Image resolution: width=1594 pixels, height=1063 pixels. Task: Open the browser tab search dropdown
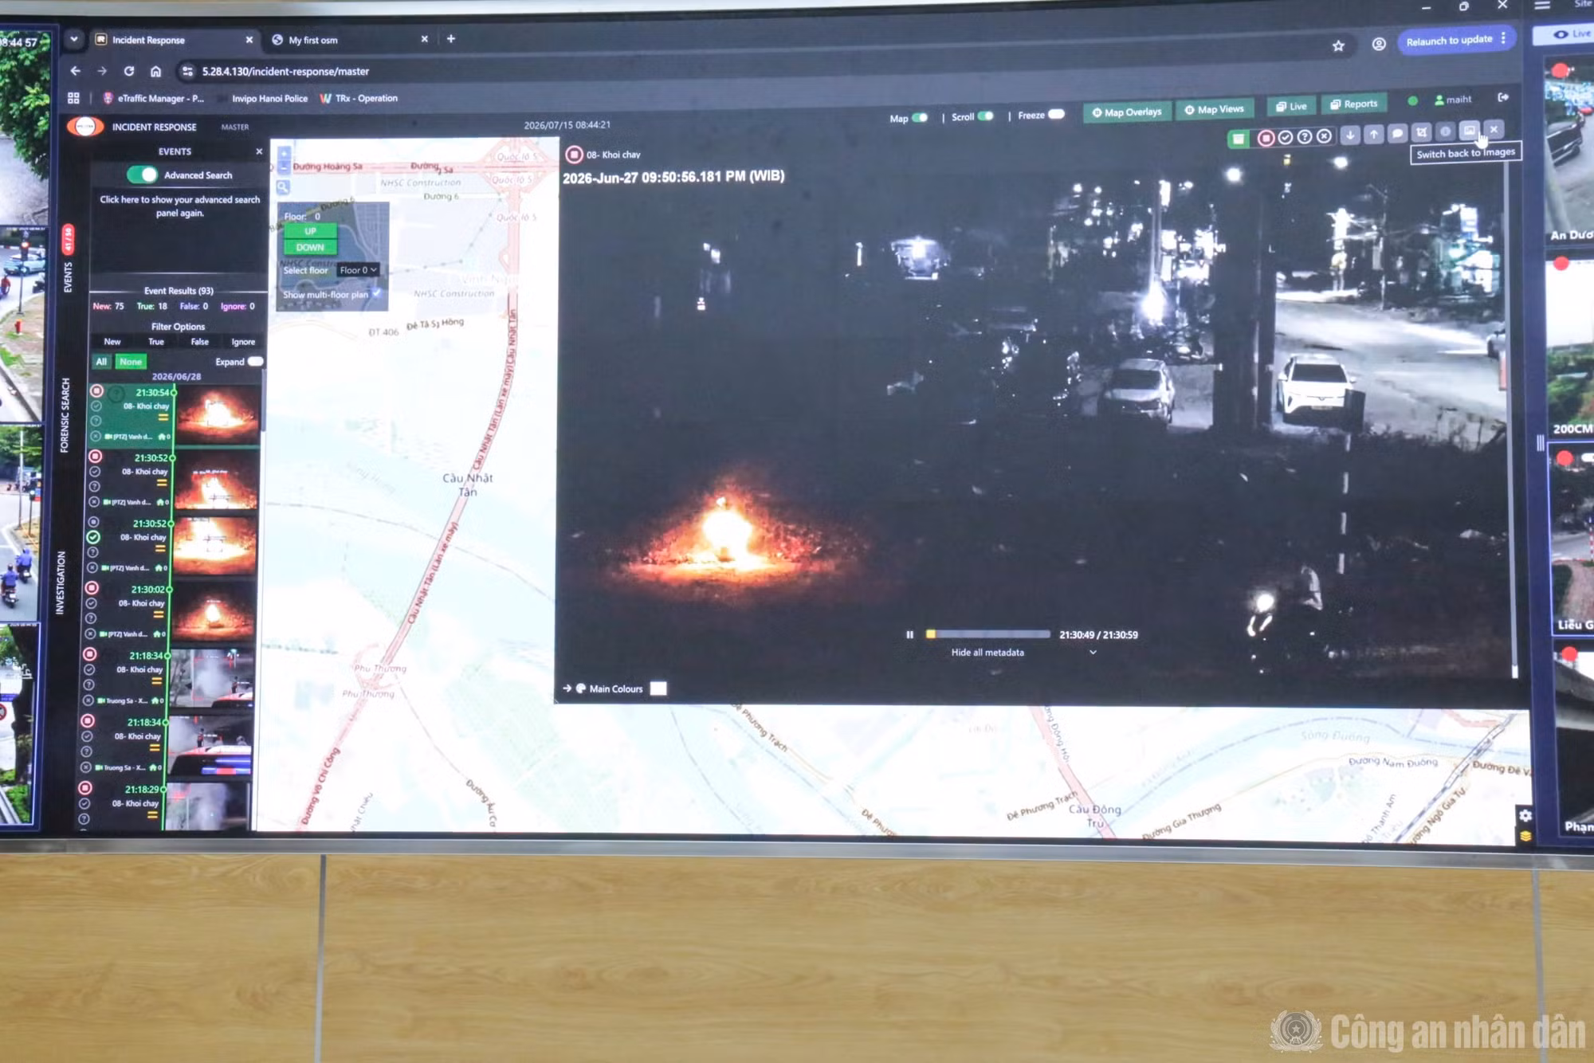tap(74, 38)
